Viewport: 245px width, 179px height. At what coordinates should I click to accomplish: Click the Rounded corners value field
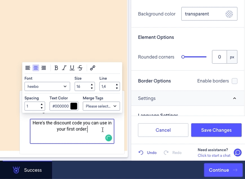tap(219, 57)
